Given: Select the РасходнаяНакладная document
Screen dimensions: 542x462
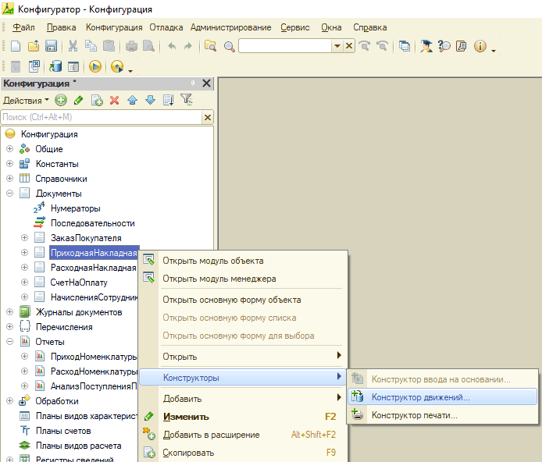Looking at the screenshot, I should [x=94, y=268].
